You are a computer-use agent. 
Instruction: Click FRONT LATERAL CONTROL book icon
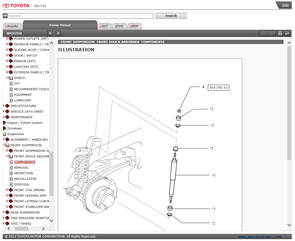(11, 201)
